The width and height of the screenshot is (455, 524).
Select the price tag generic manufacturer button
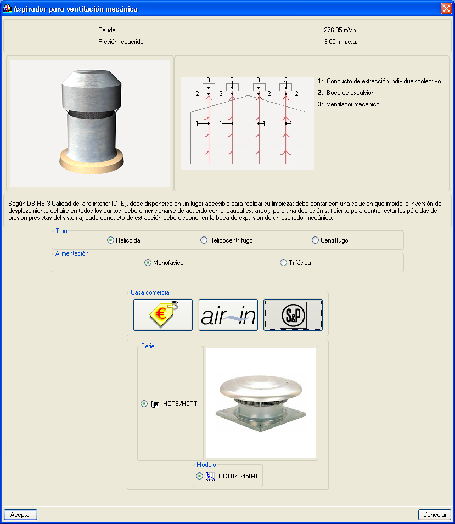(x=163, y=315)
